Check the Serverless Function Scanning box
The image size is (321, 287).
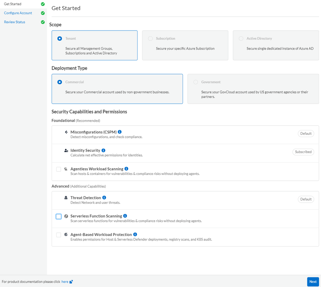pos(58,216)
